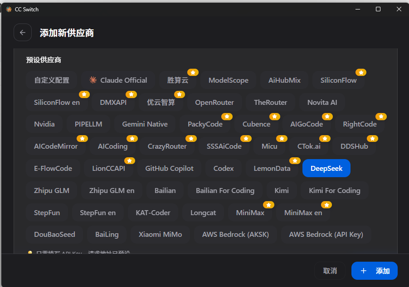Minimize the CC Switch window
The width and height of the screenshot is (409, 287).
[358, 9]
